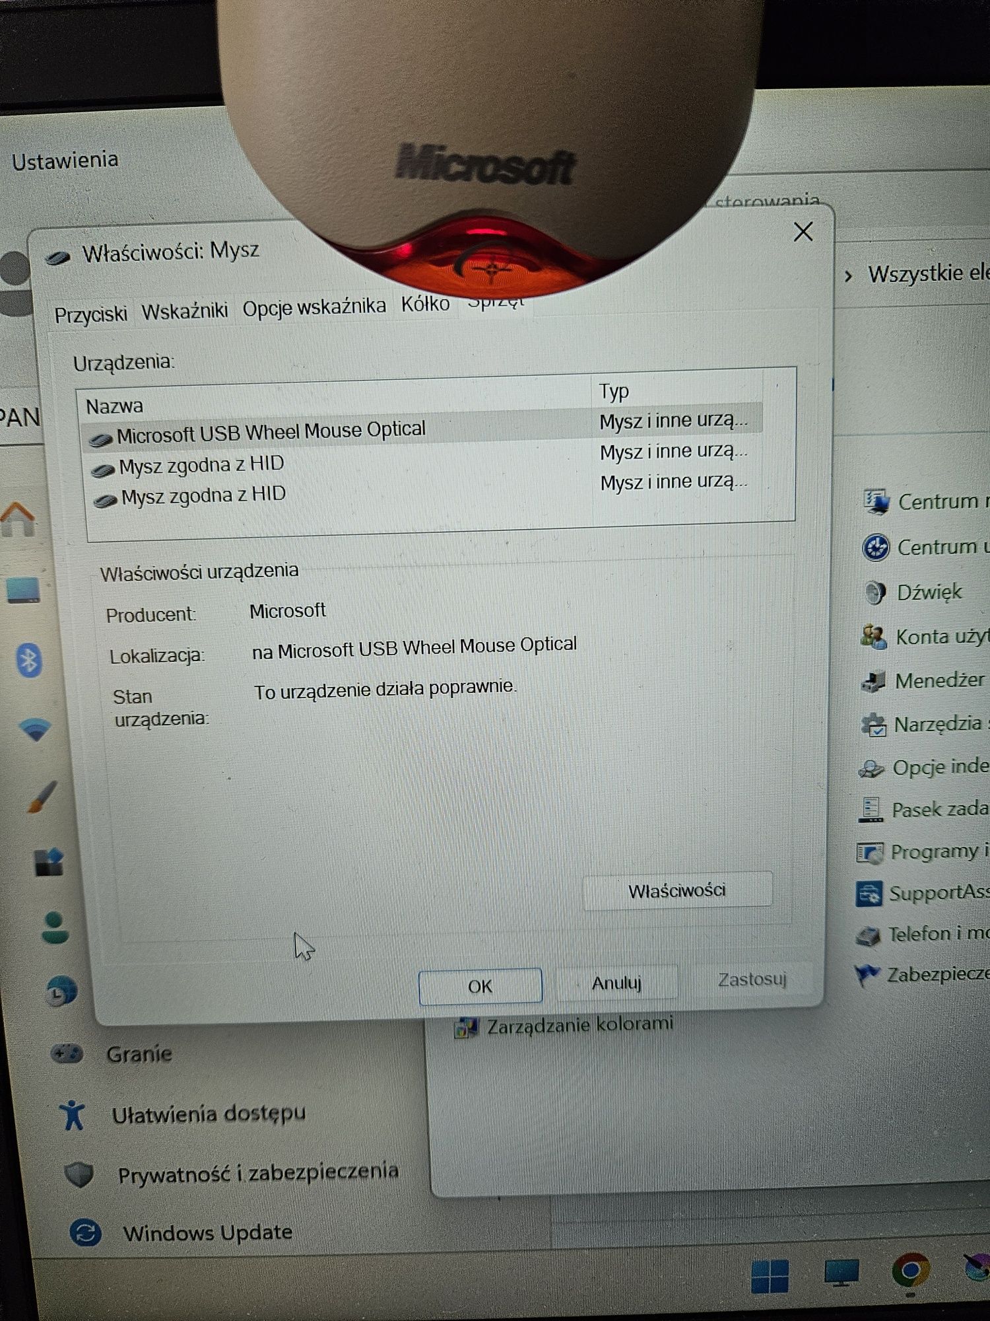Screen dimensions: 990x1321
Task: Click the Programy icon
Action: [x=869, y=853]
